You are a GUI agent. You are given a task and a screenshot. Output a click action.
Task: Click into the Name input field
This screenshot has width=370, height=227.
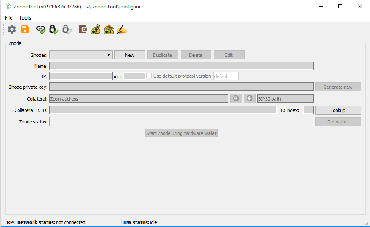[x=181, y=66]
